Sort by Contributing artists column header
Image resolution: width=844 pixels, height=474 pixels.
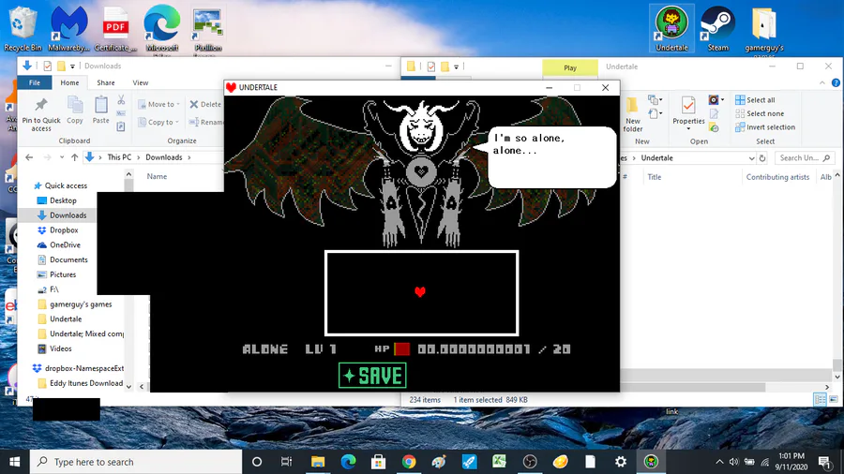point(777,177)
